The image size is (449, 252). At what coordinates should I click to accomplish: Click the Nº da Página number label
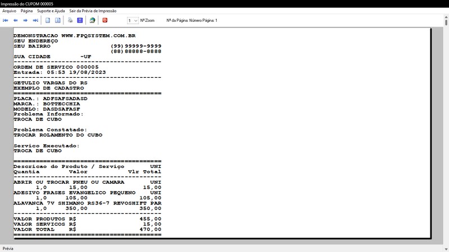pyautogui.click(x=192, y=20)
